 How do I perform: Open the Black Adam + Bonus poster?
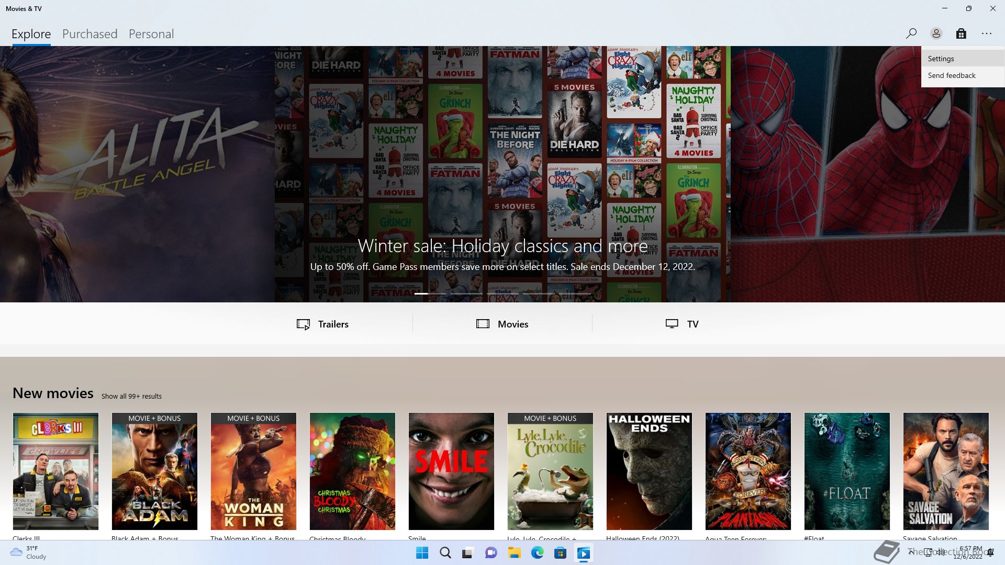tap(154, 471)
